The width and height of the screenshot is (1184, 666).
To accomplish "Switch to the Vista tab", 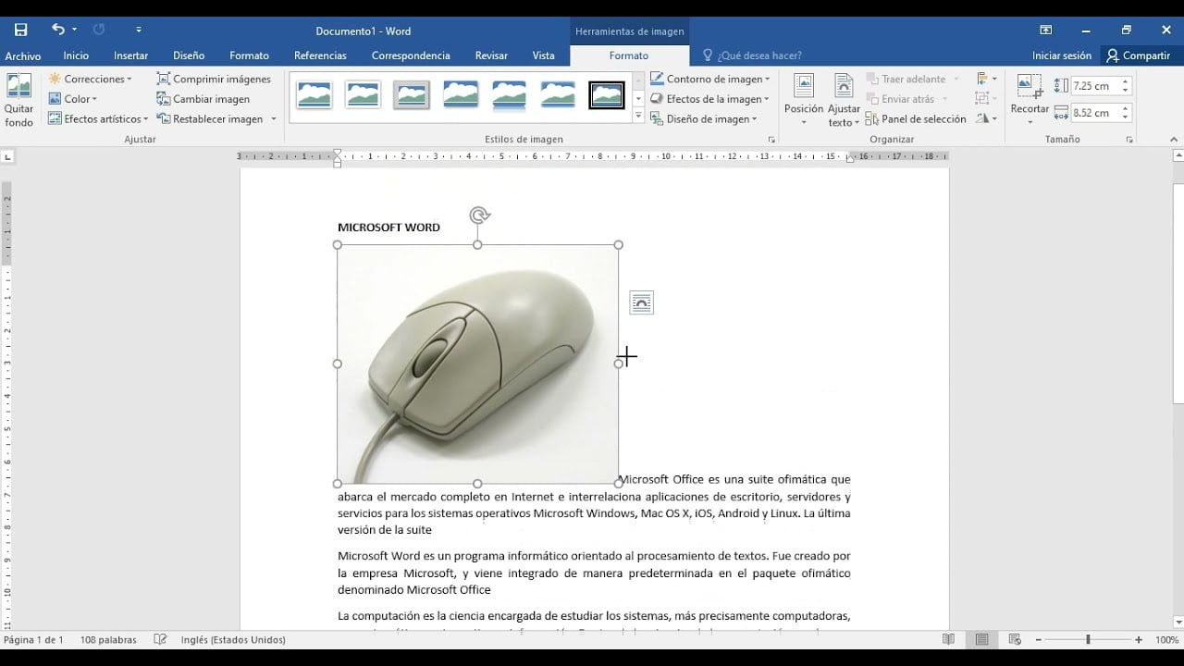I will tap(543, 55).
